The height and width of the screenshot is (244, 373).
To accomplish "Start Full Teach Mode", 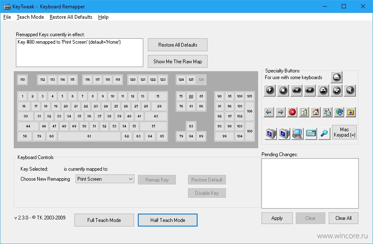I will 104,220.
